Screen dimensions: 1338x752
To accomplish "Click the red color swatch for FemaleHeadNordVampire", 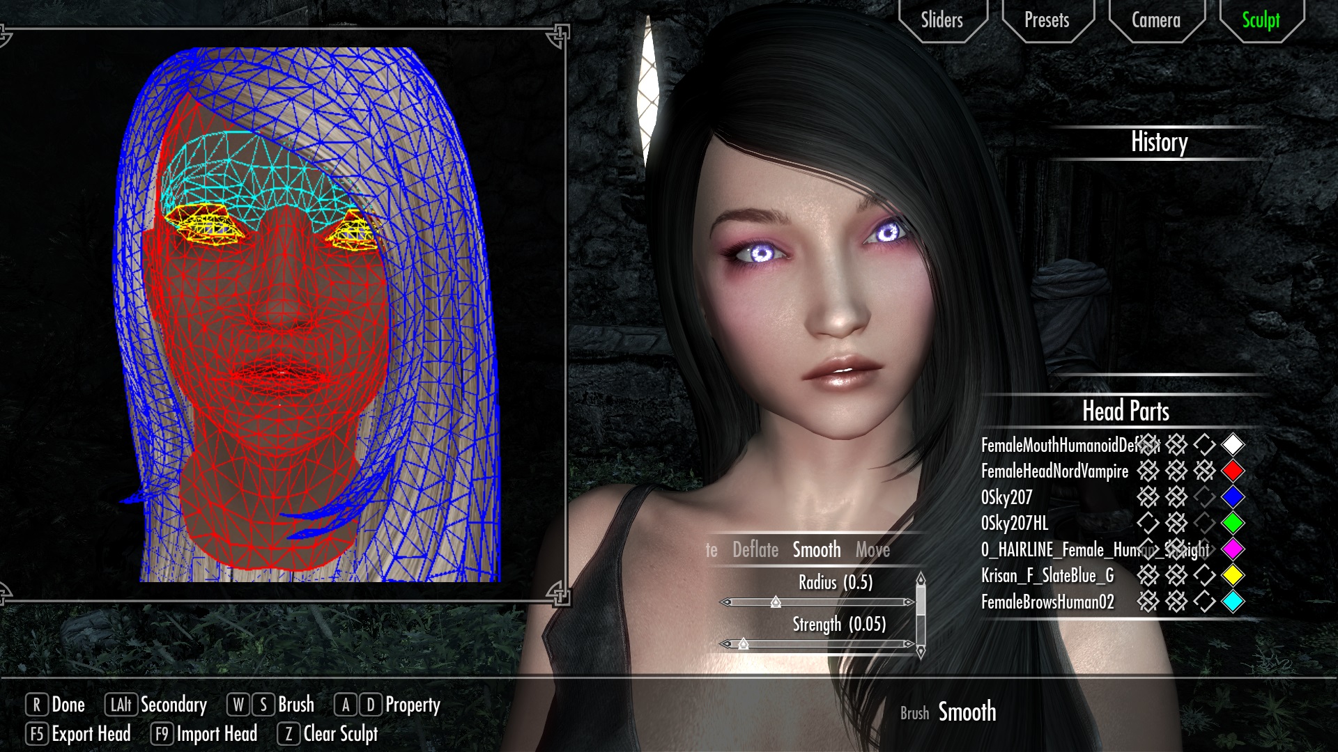I will [x=1233, y=471].
